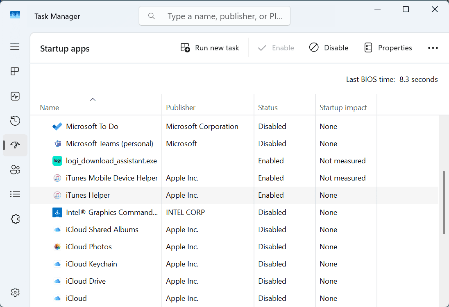Toggle sort direction arrow above Name
Image resolution: width=449 pixels, height=307 pixels.
(x=93, y=99)
